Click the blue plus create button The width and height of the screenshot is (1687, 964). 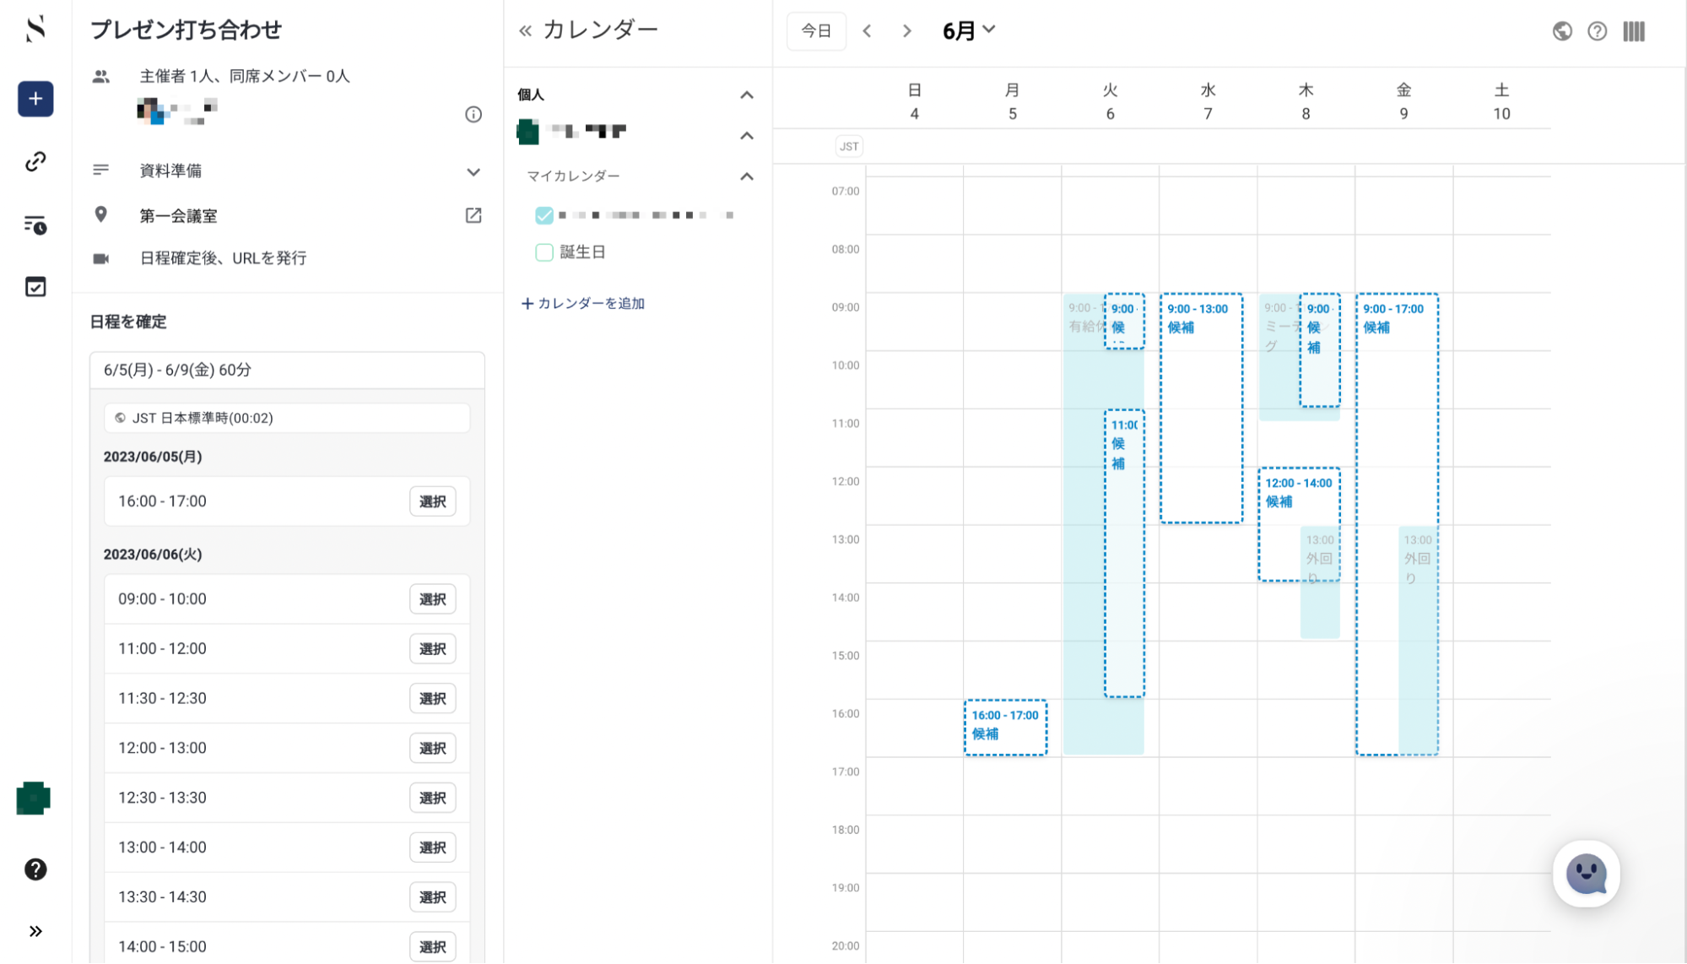35,99
